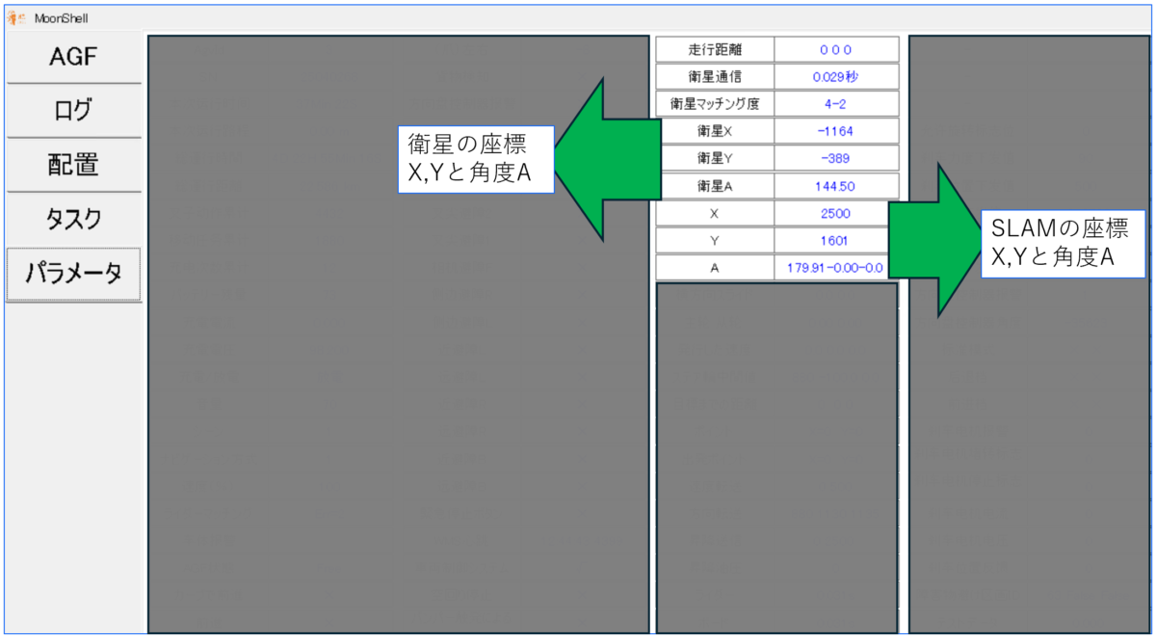Select the 衛星Y value -389

[x=835, y=158]
